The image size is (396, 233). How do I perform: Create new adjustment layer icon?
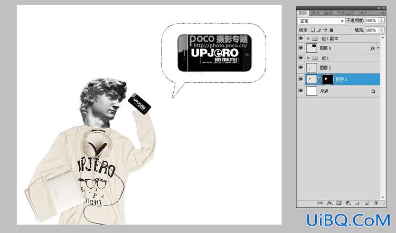tap(348, 203)
